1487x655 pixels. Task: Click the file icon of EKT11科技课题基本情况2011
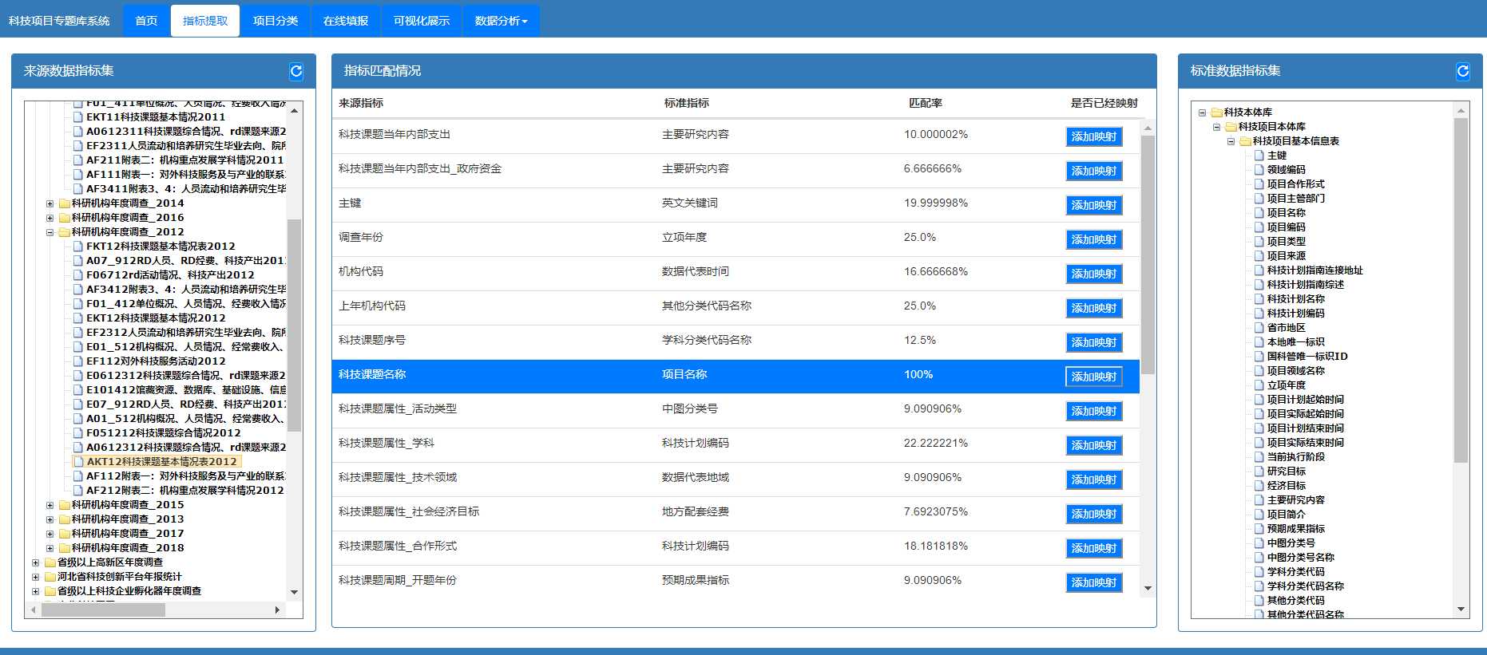pos(78,117)
